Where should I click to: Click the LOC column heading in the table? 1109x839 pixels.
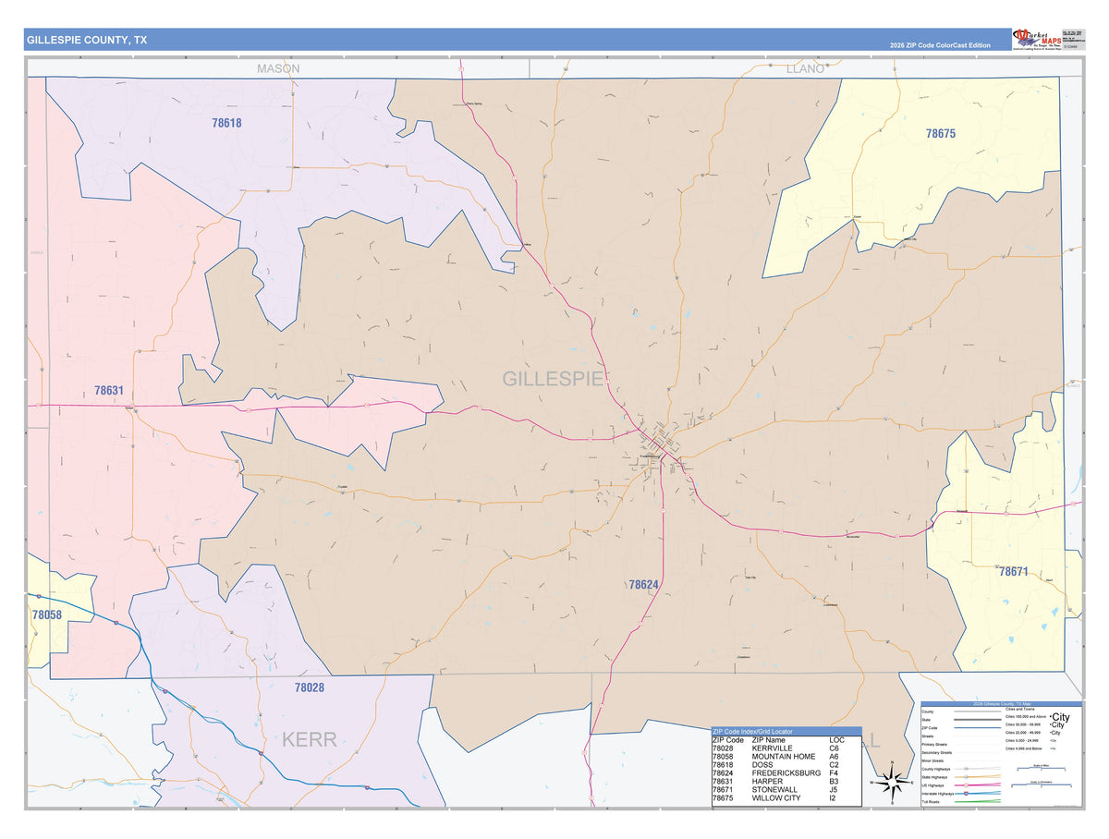point(836,740)
